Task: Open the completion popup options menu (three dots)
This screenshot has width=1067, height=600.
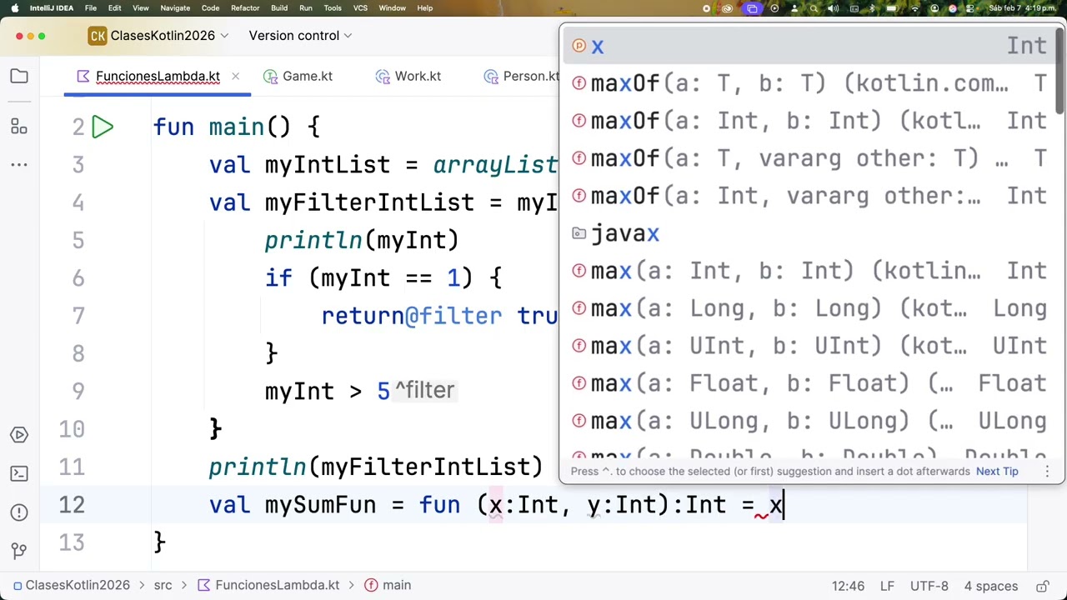Action: [x=1047, y=471]
